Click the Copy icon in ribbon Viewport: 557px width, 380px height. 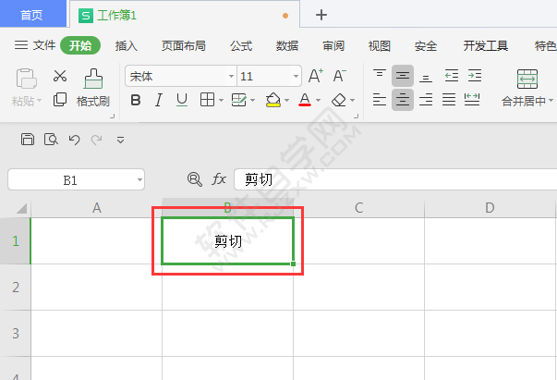[60, 100]
